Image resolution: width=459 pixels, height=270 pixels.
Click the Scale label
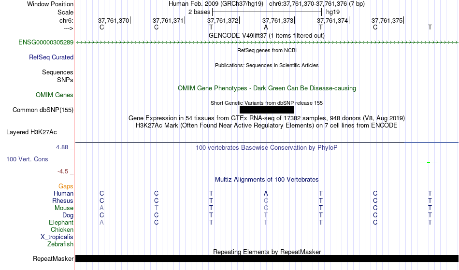(x=66, y=12)
